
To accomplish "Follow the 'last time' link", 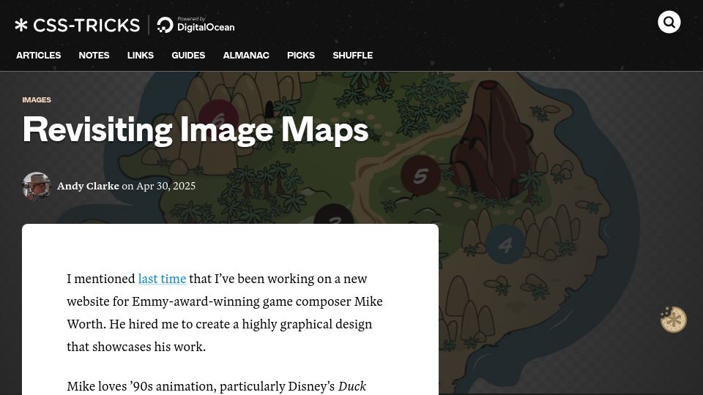I will [x=162, y=279].
